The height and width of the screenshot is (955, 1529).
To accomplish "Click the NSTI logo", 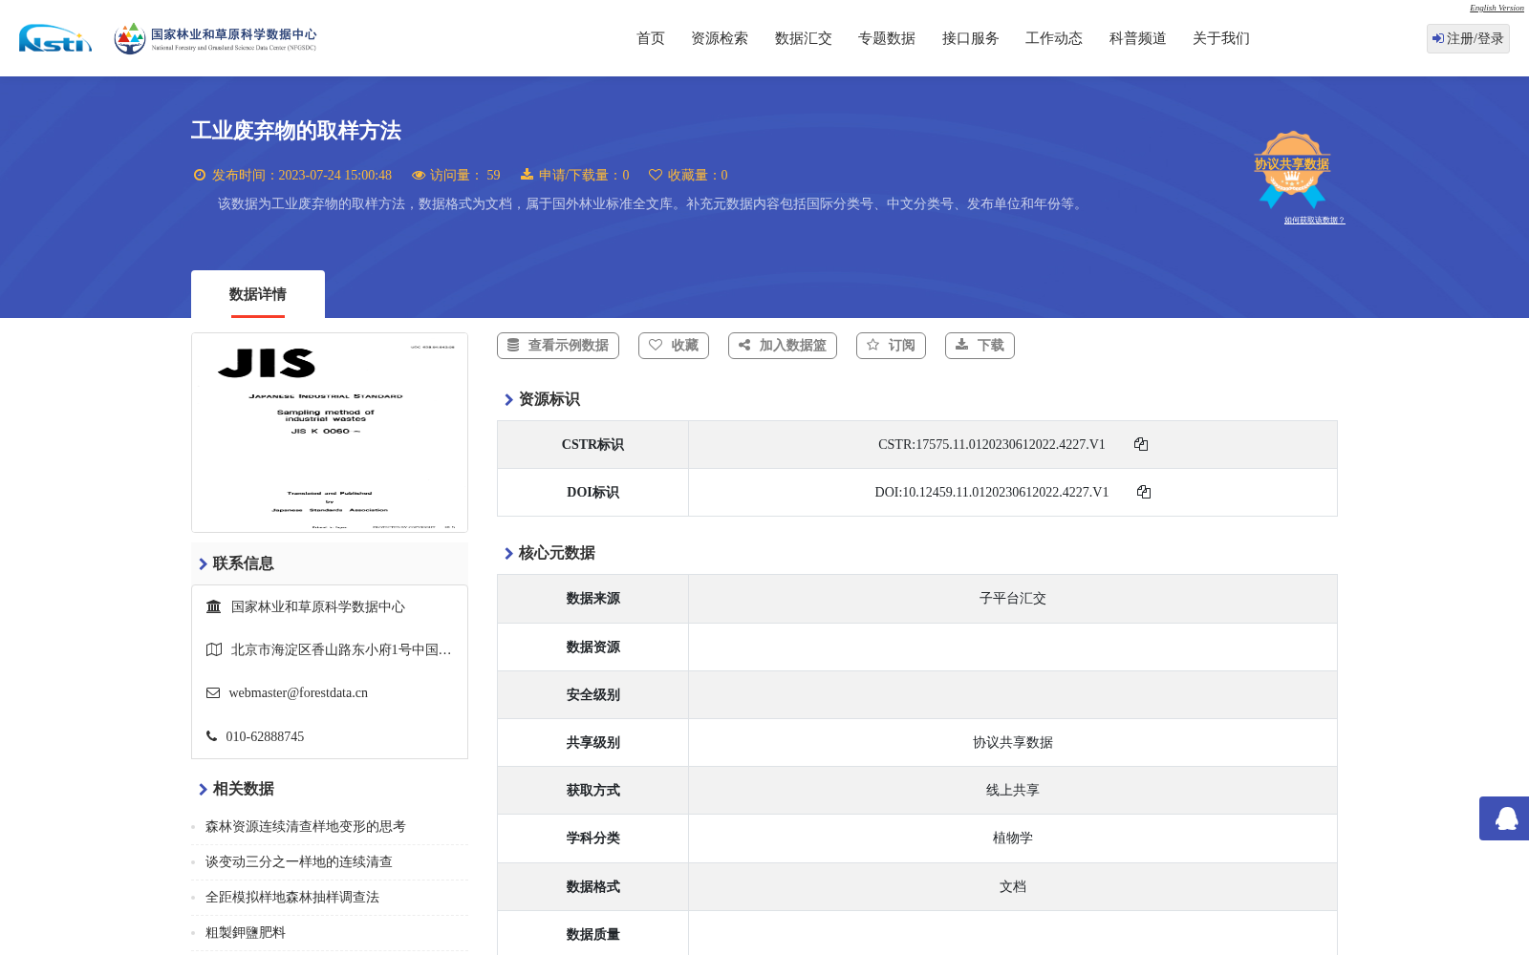I will coord(55,38).
